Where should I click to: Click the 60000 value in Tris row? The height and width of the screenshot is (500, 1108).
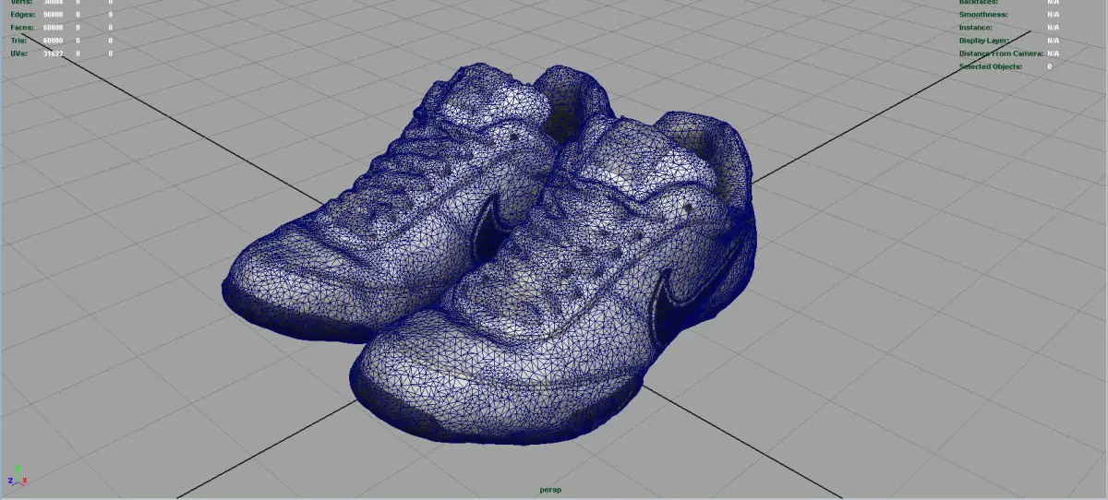coord(54,41)
